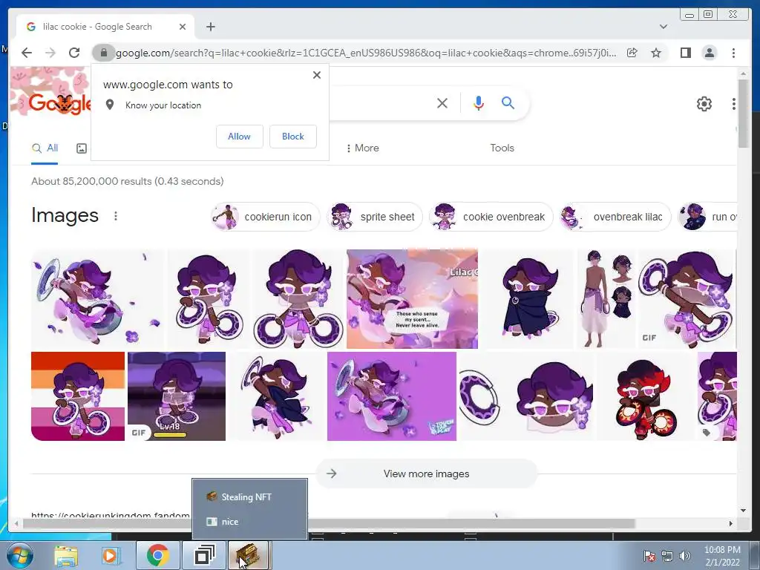
Task: Select the ovenbreak lilac chip
Action: point(614,217)
